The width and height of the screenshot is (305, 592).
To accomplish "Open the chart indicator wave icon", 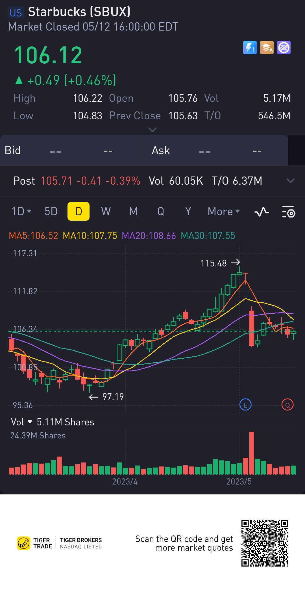I will [262, 212].
